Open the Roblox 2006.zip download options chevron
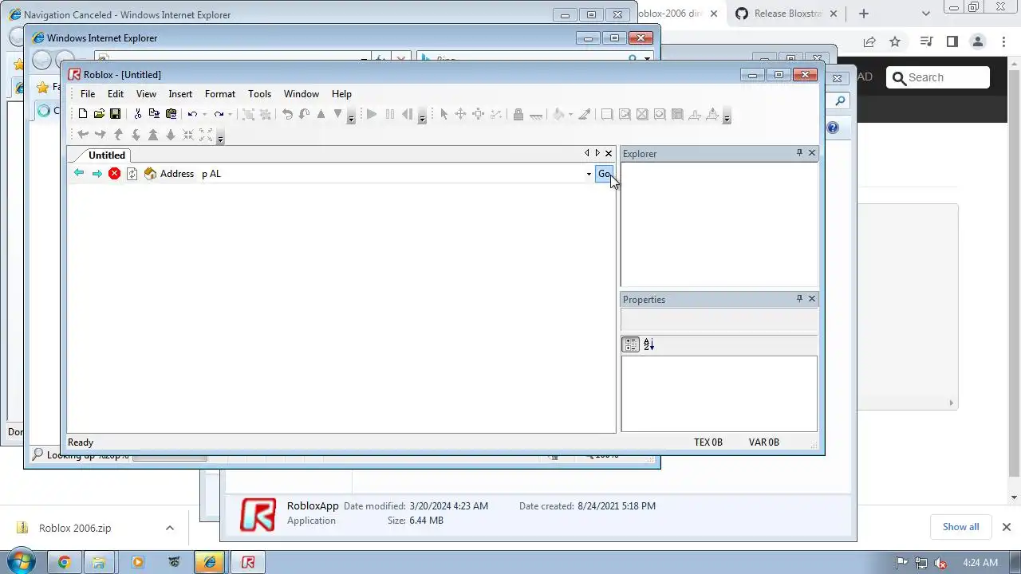This screenshot has width=1021, height=574. pos(169,528)
